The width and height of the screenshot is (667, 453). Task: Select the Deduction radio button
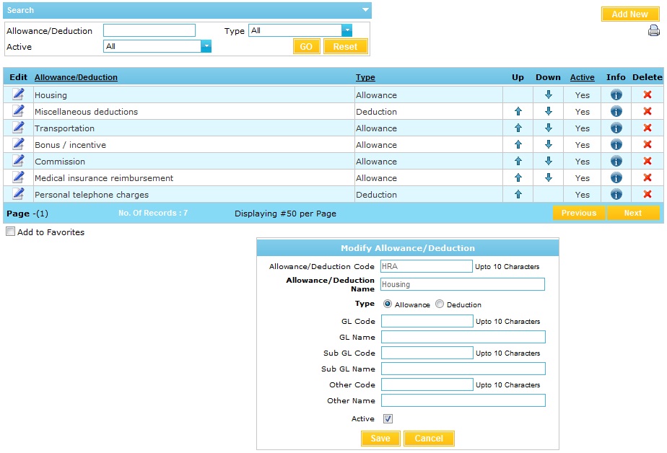440,304
